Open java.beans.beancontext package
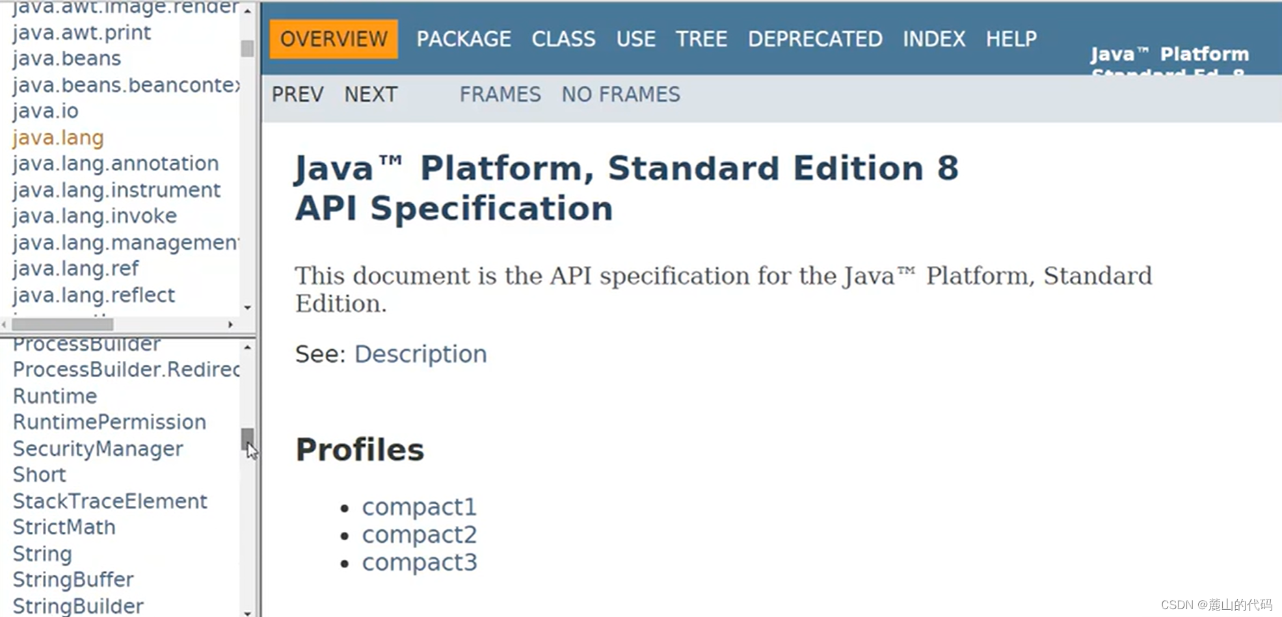 point(126,85)
